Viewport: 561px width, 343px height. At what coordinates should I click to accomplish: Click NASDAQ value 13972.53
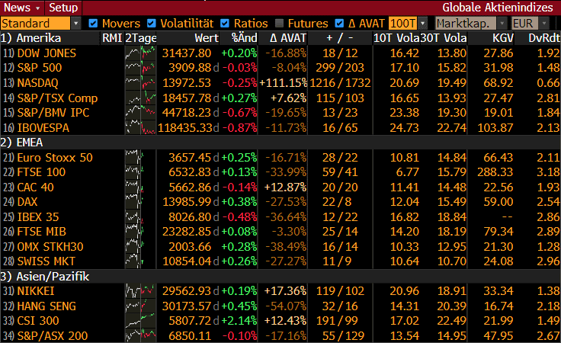coord(187,83)
